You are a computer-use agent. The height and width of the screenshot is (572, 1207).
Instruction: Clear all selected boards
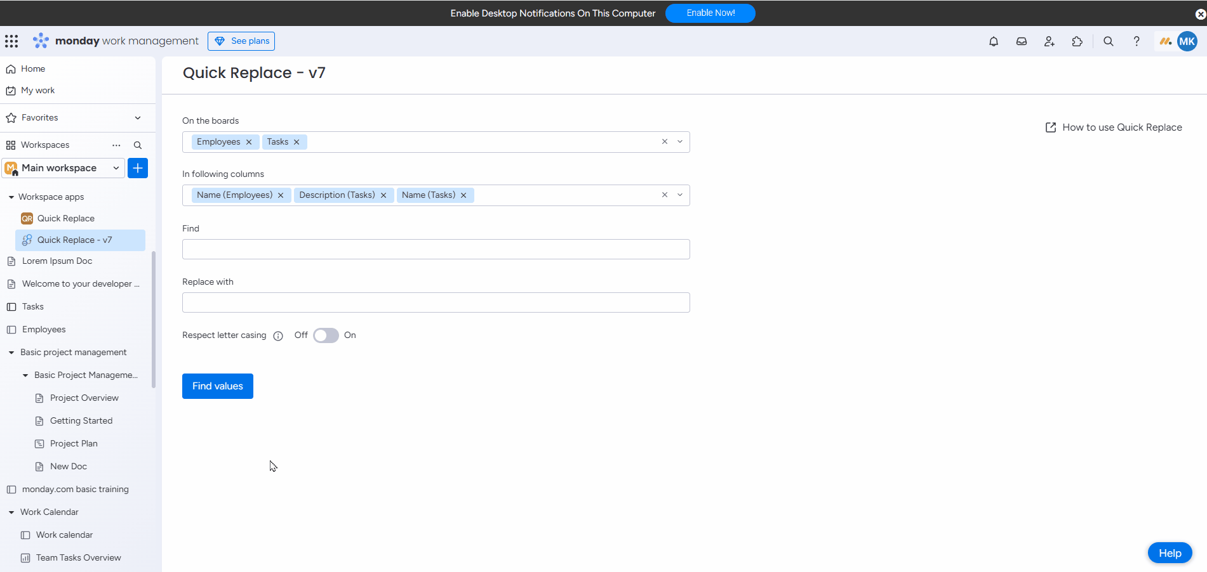665,142
